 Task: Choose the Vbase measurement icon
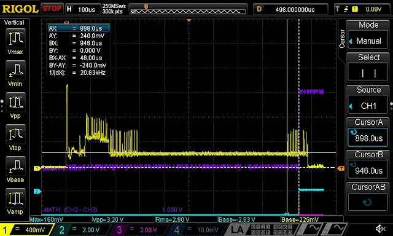(x=15, y=166)
